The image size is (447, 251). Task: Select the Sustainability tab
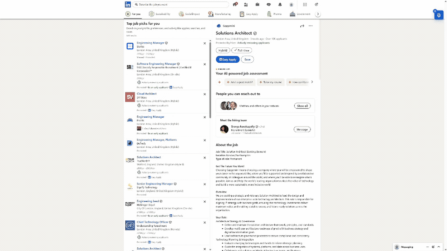tap(159, 14)
